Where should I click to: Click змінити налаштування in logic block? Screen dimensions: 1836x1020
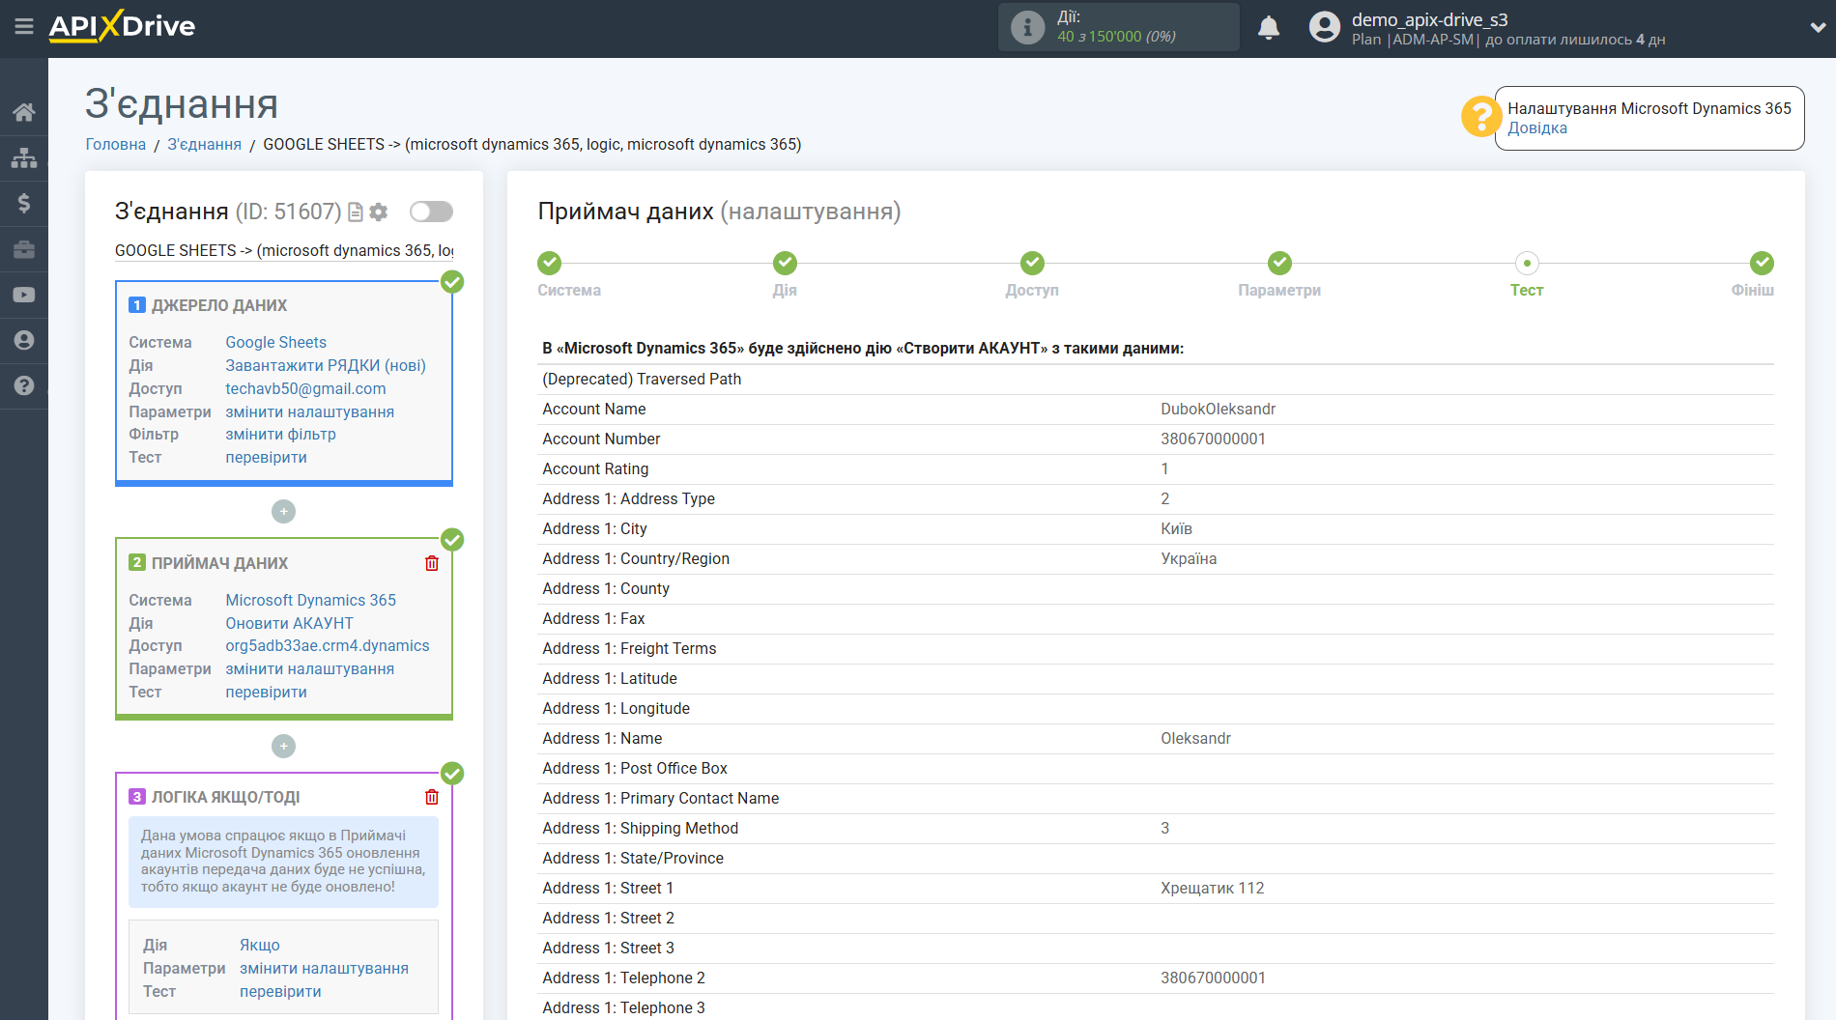324,968
